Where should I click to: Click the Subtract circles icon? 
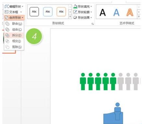7,47
